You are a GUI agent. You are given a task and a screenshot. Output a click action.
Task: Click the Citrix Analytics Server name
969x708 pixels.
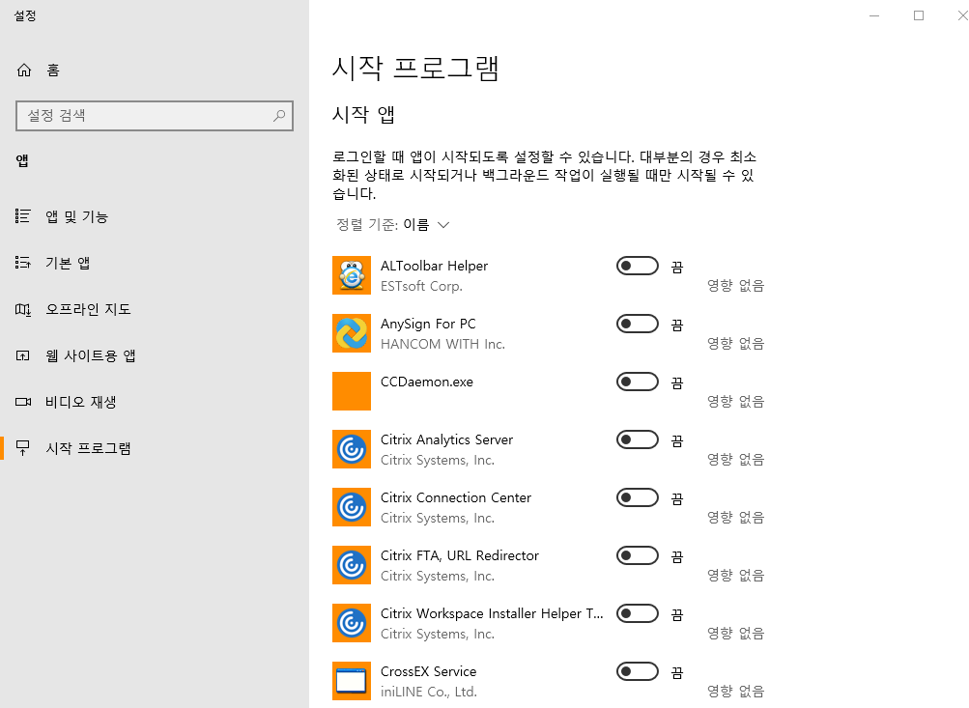(x=446, y=439)
